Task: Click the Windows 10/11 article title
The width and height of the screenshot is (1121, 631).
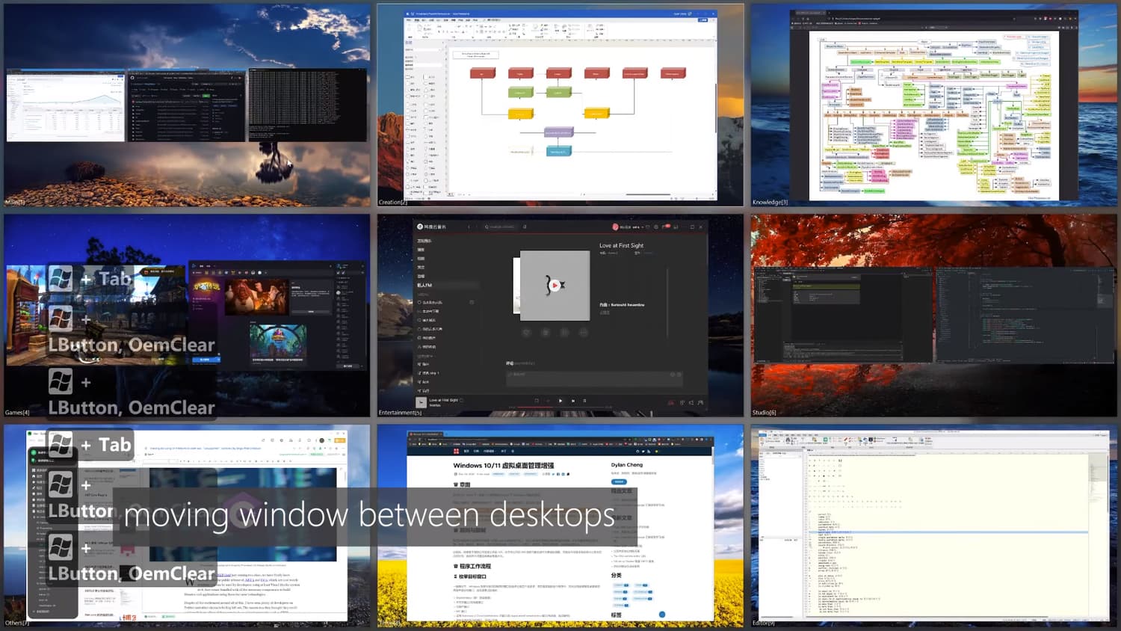Action: click(x=503, y=465)
